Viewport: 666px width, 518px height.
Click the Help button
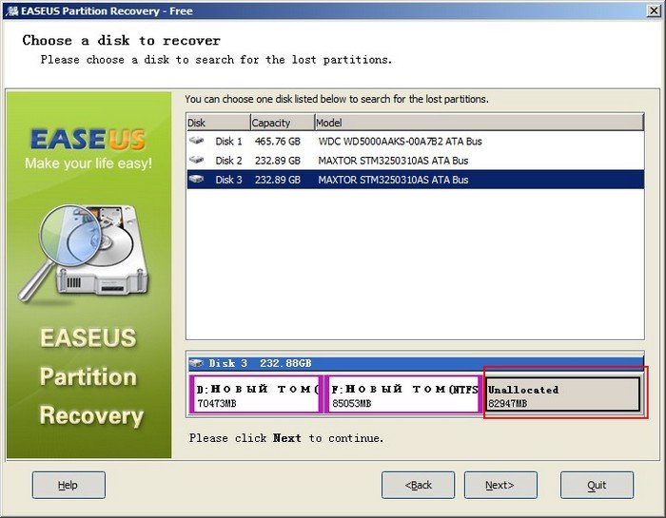69,485
